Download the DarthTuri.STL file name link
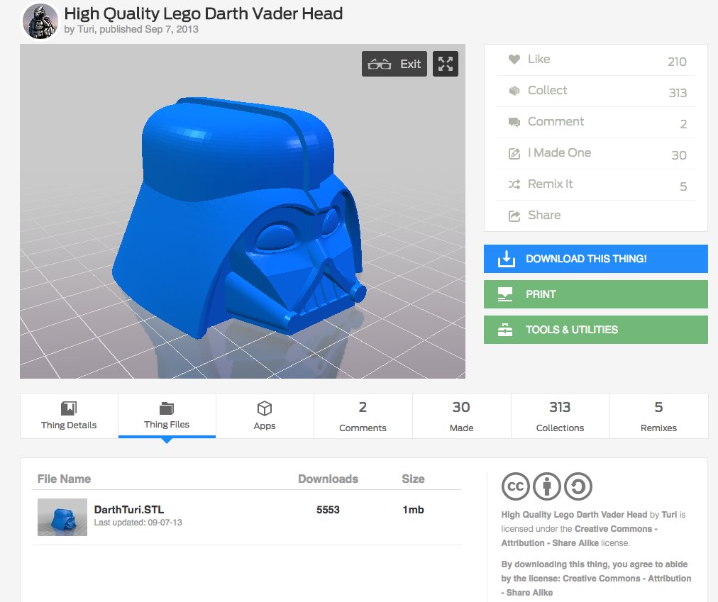Image resolution: width=718 pixels, height=602 pixels. (129, 510)
